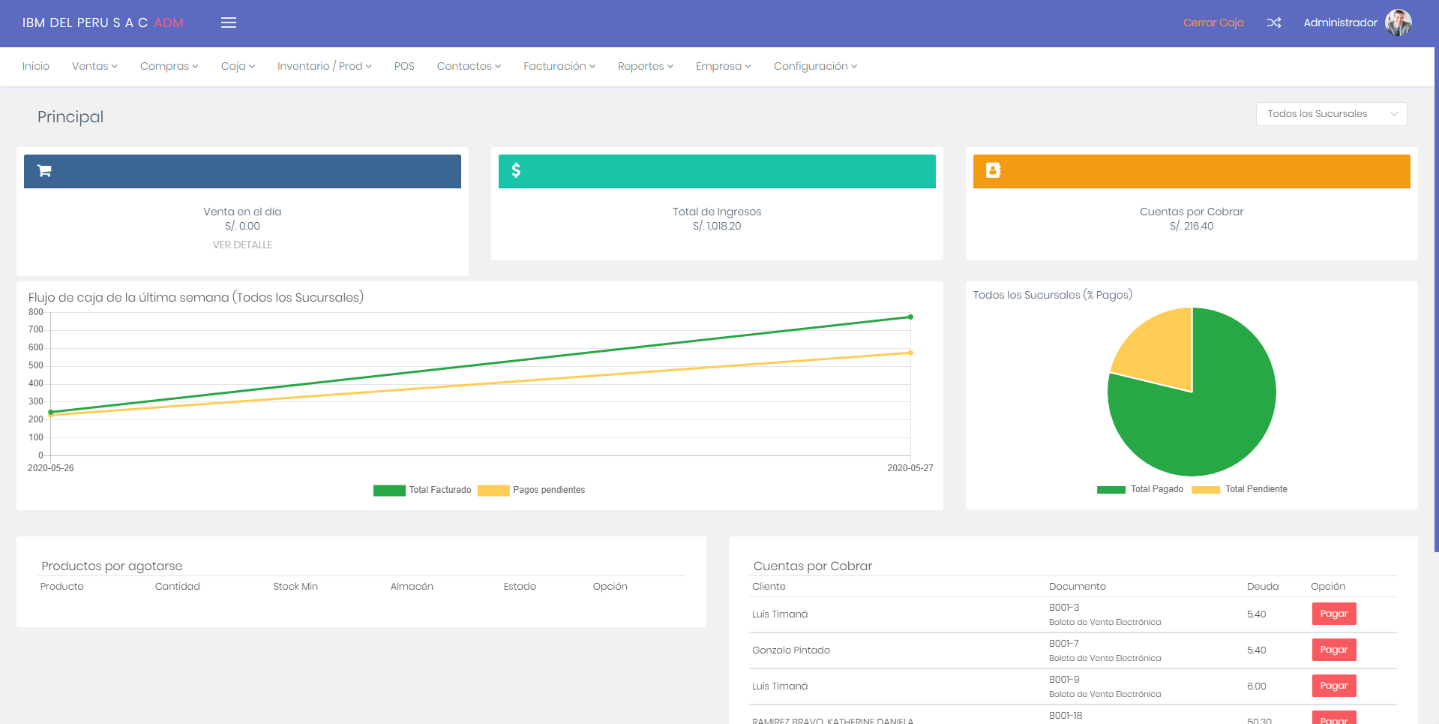Open the Todos los Sucursales dropdown

tap(1331, 114)
